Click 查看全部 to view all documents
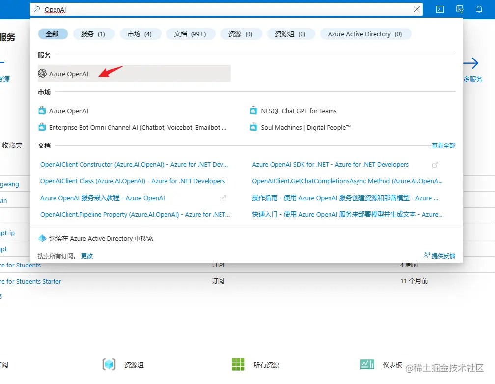The width and height of the screenshot is (495, 384). coord(443,146)
